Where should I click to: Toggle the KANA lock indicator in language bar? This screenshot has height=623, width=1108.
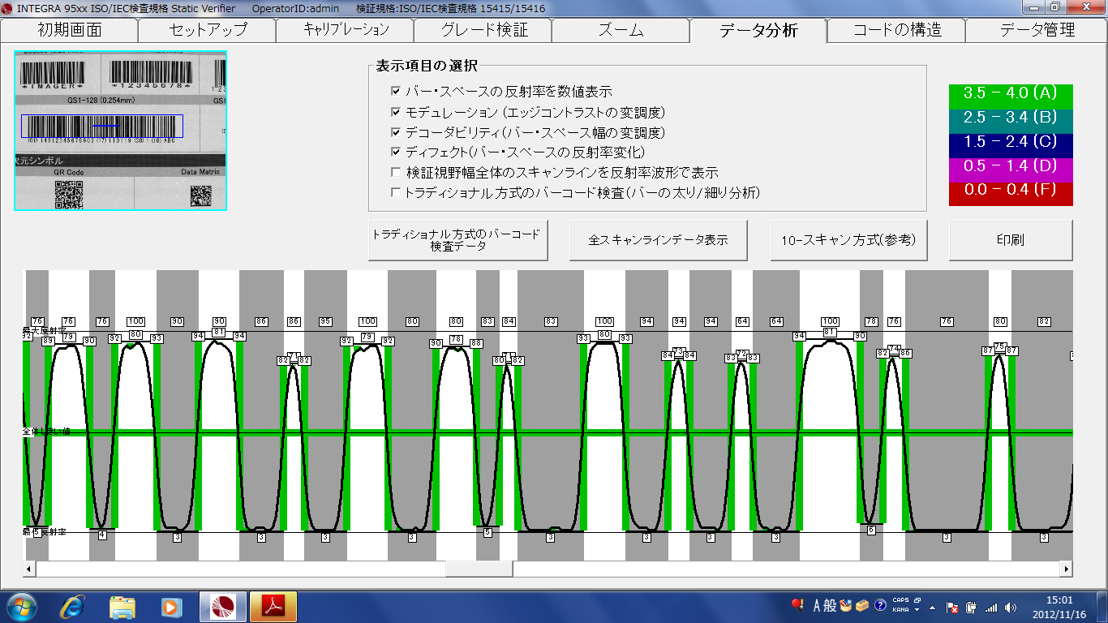click(x=900, y=609)
